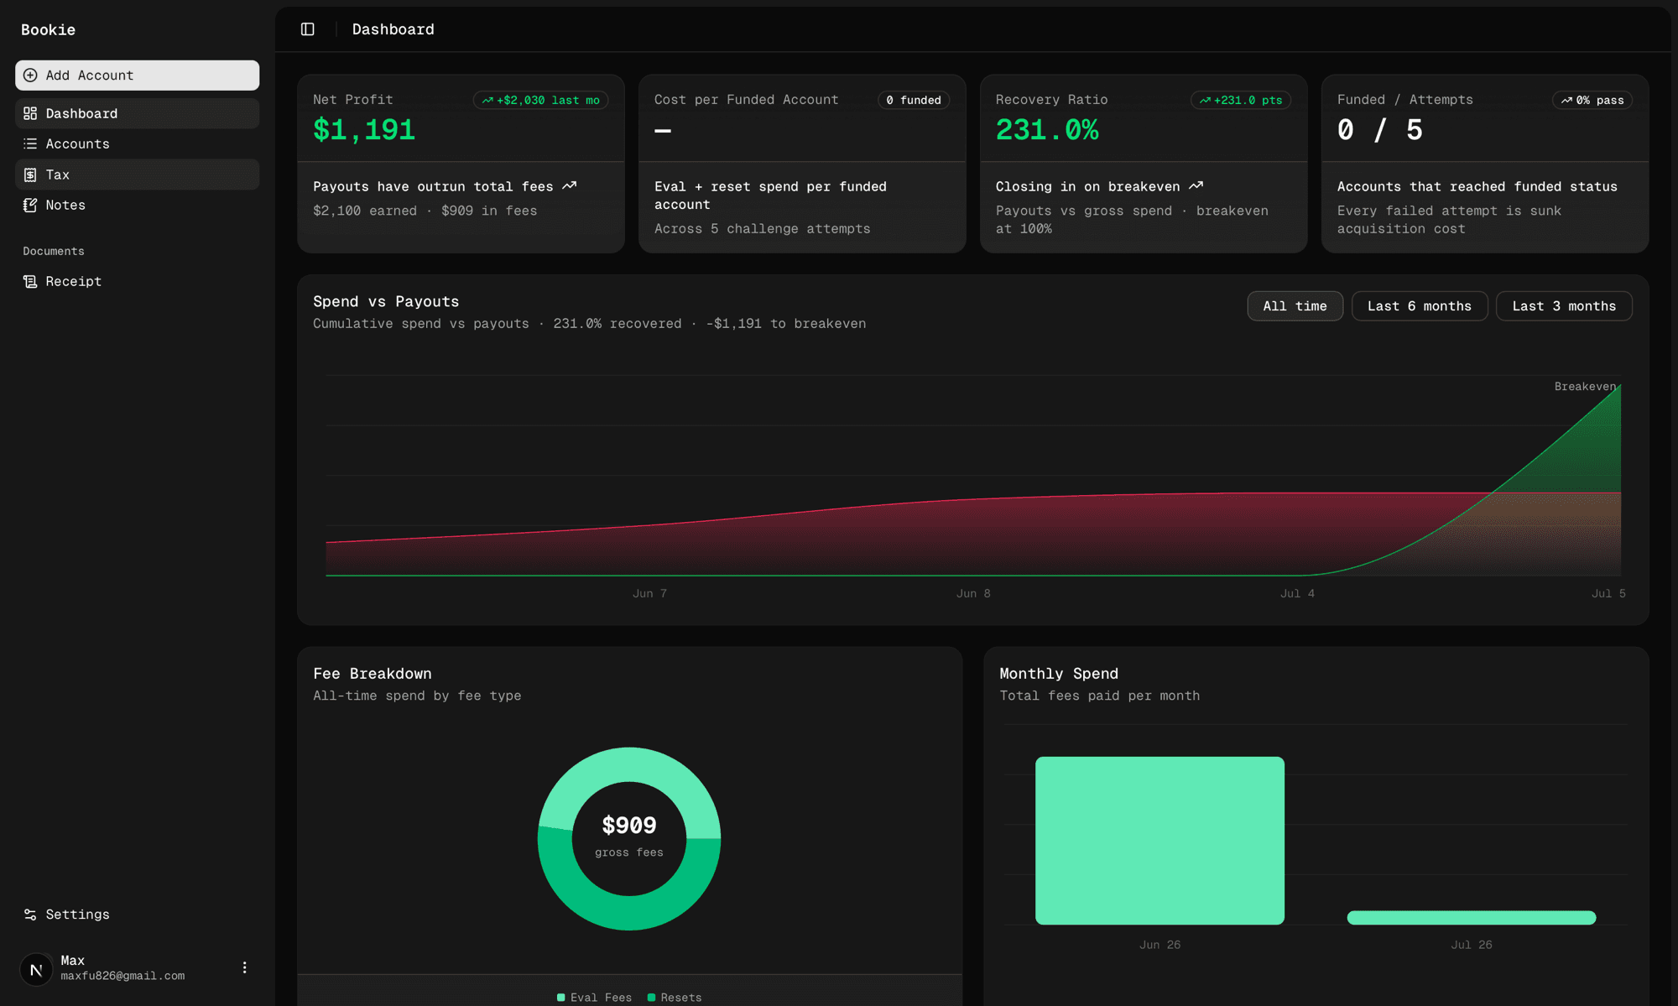Click the Jun 7 axis label
The image size is (1678, 1006).
click(650, 594)
